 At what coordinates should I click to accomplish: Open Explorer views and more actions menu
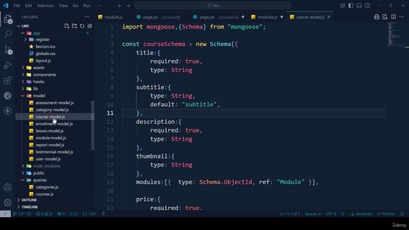87,17
